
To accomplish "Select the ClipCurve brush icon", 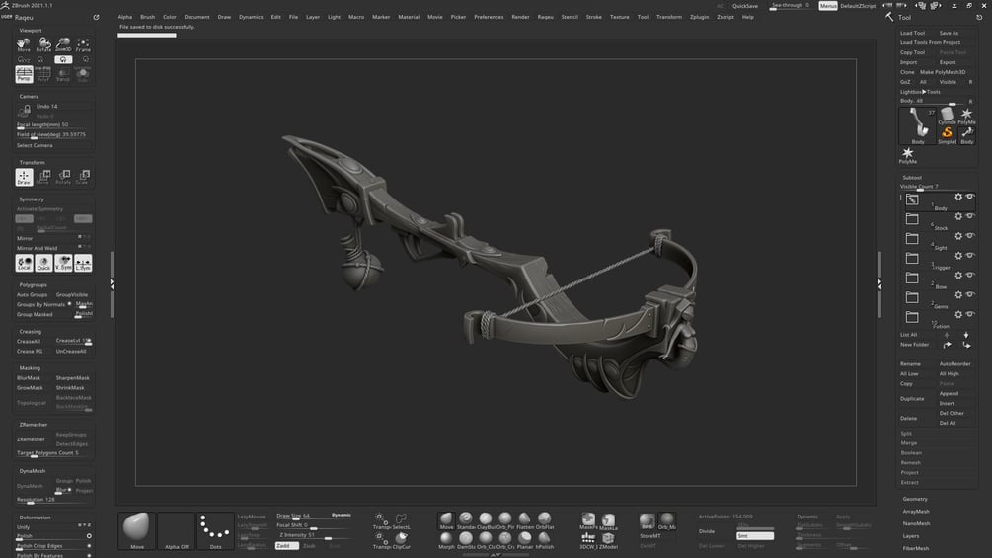I will (401, 540).
